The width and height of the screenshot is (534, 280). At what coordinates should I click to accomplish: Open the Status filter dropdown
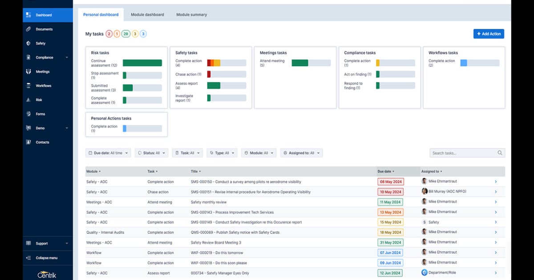151,152
